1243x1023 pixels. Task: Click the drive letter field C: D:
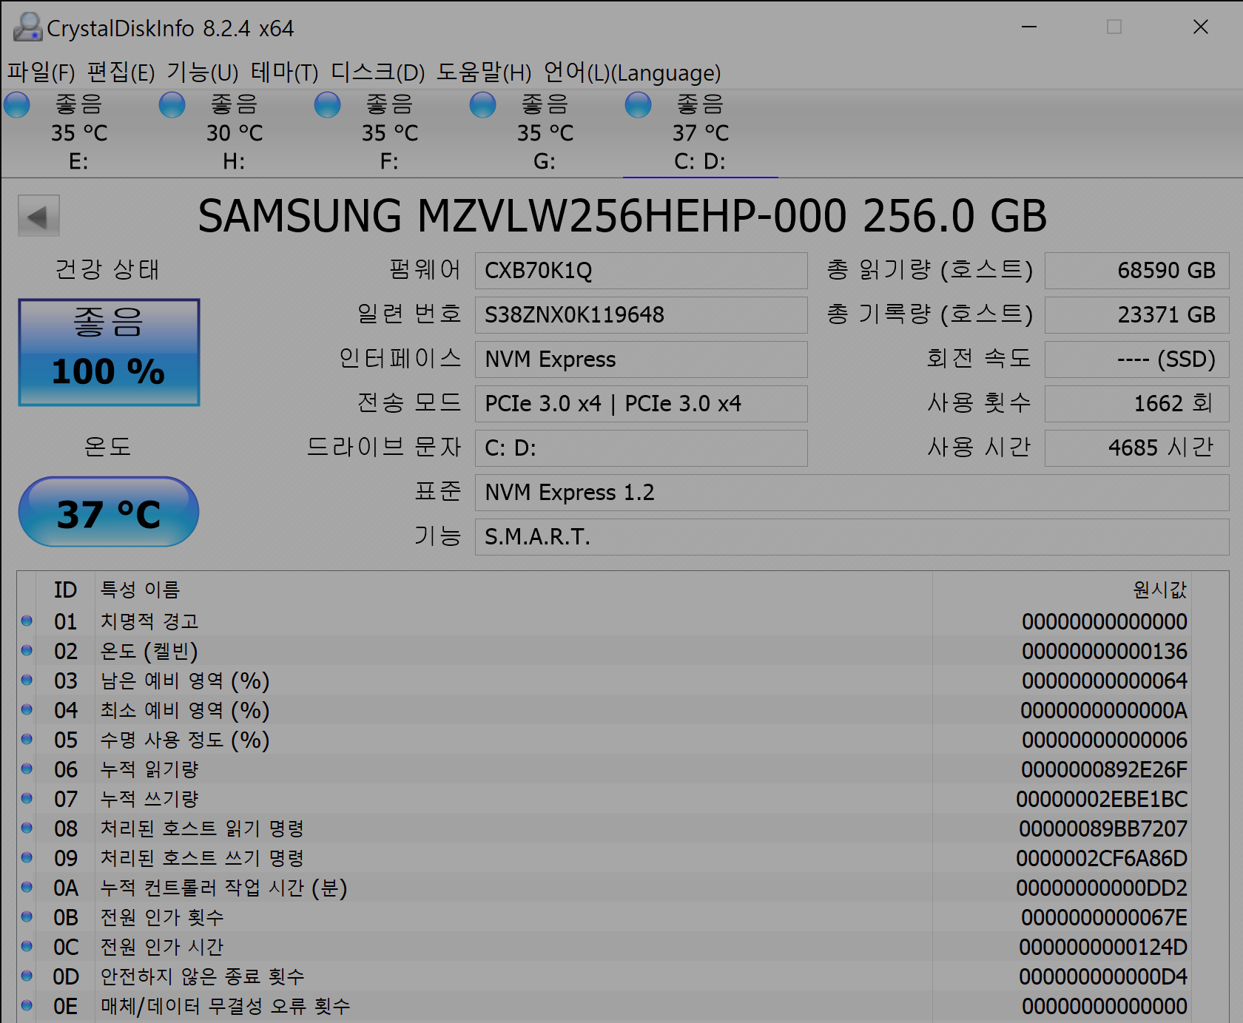pyautogui.click(x=641, y=448)
